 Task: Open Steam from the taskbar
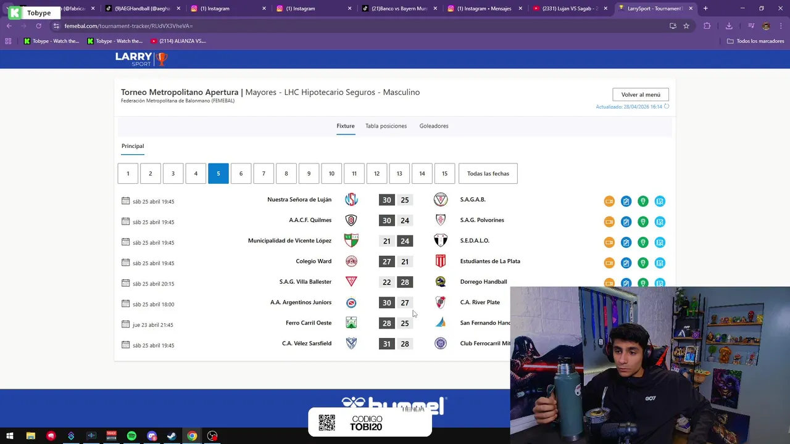click(x=172, y=436)
